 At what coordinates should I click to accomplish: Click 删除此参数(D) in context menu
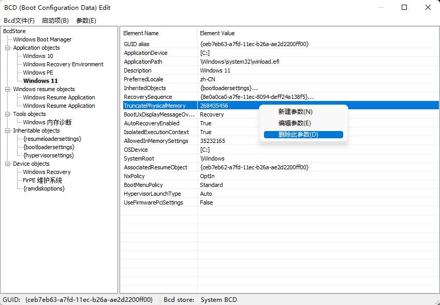(298, 135)
